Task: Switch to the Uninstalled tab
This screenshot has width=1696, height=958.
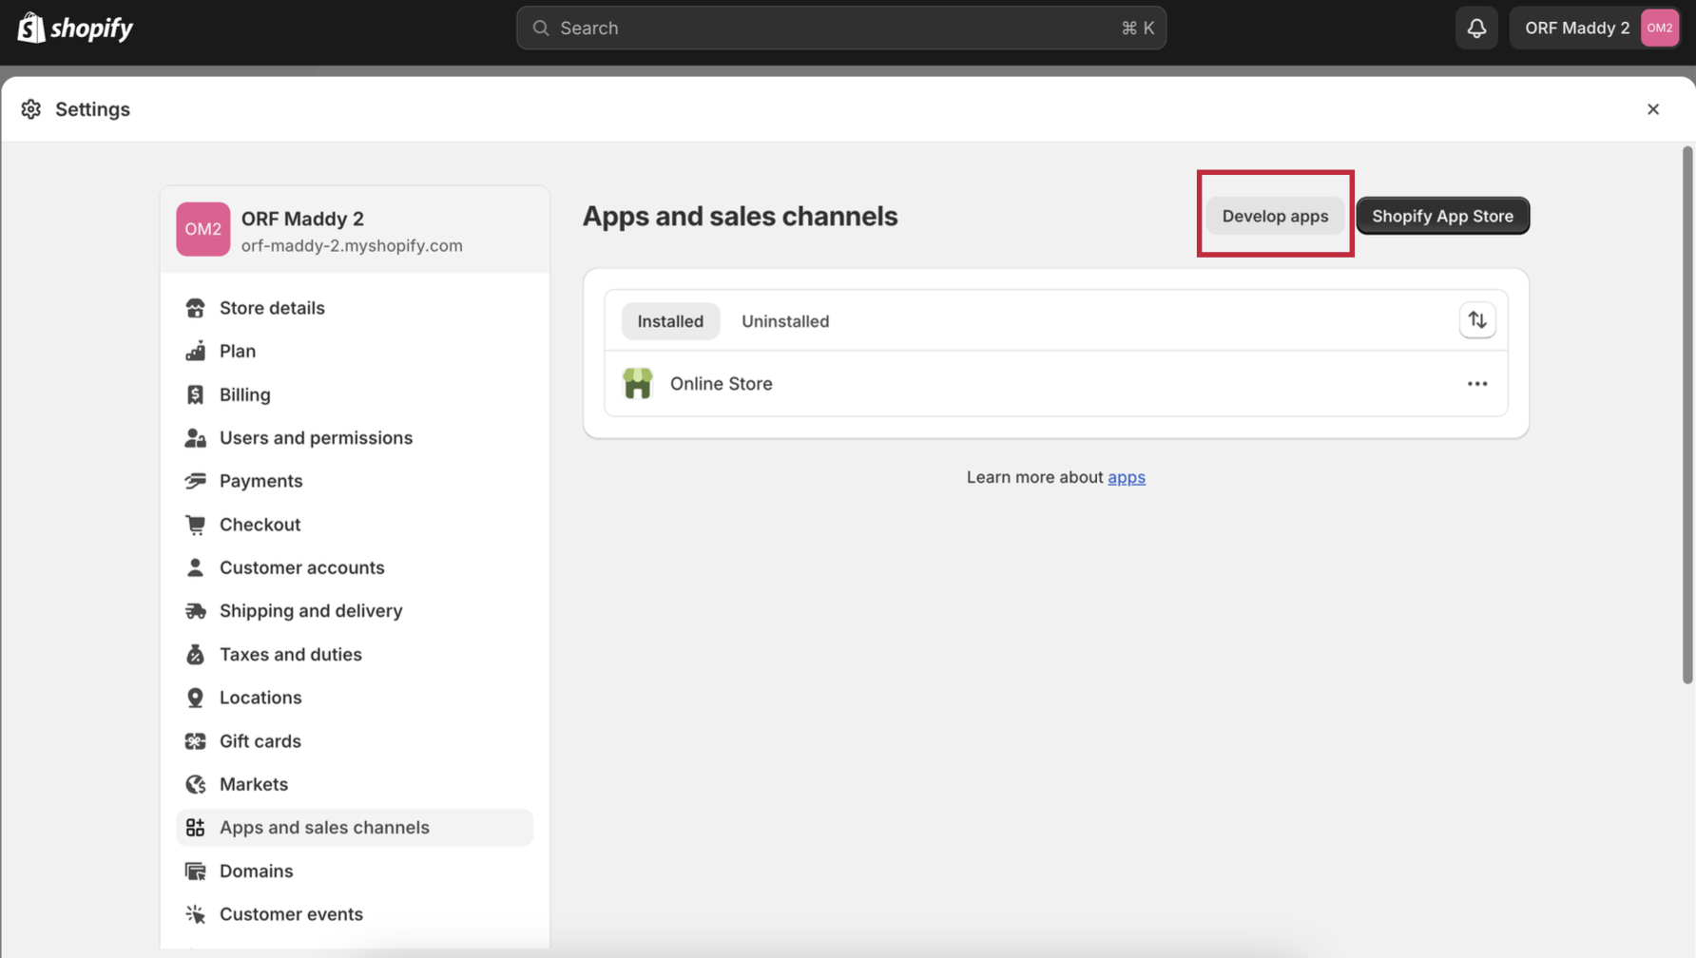Action: (x=785, y=321)
